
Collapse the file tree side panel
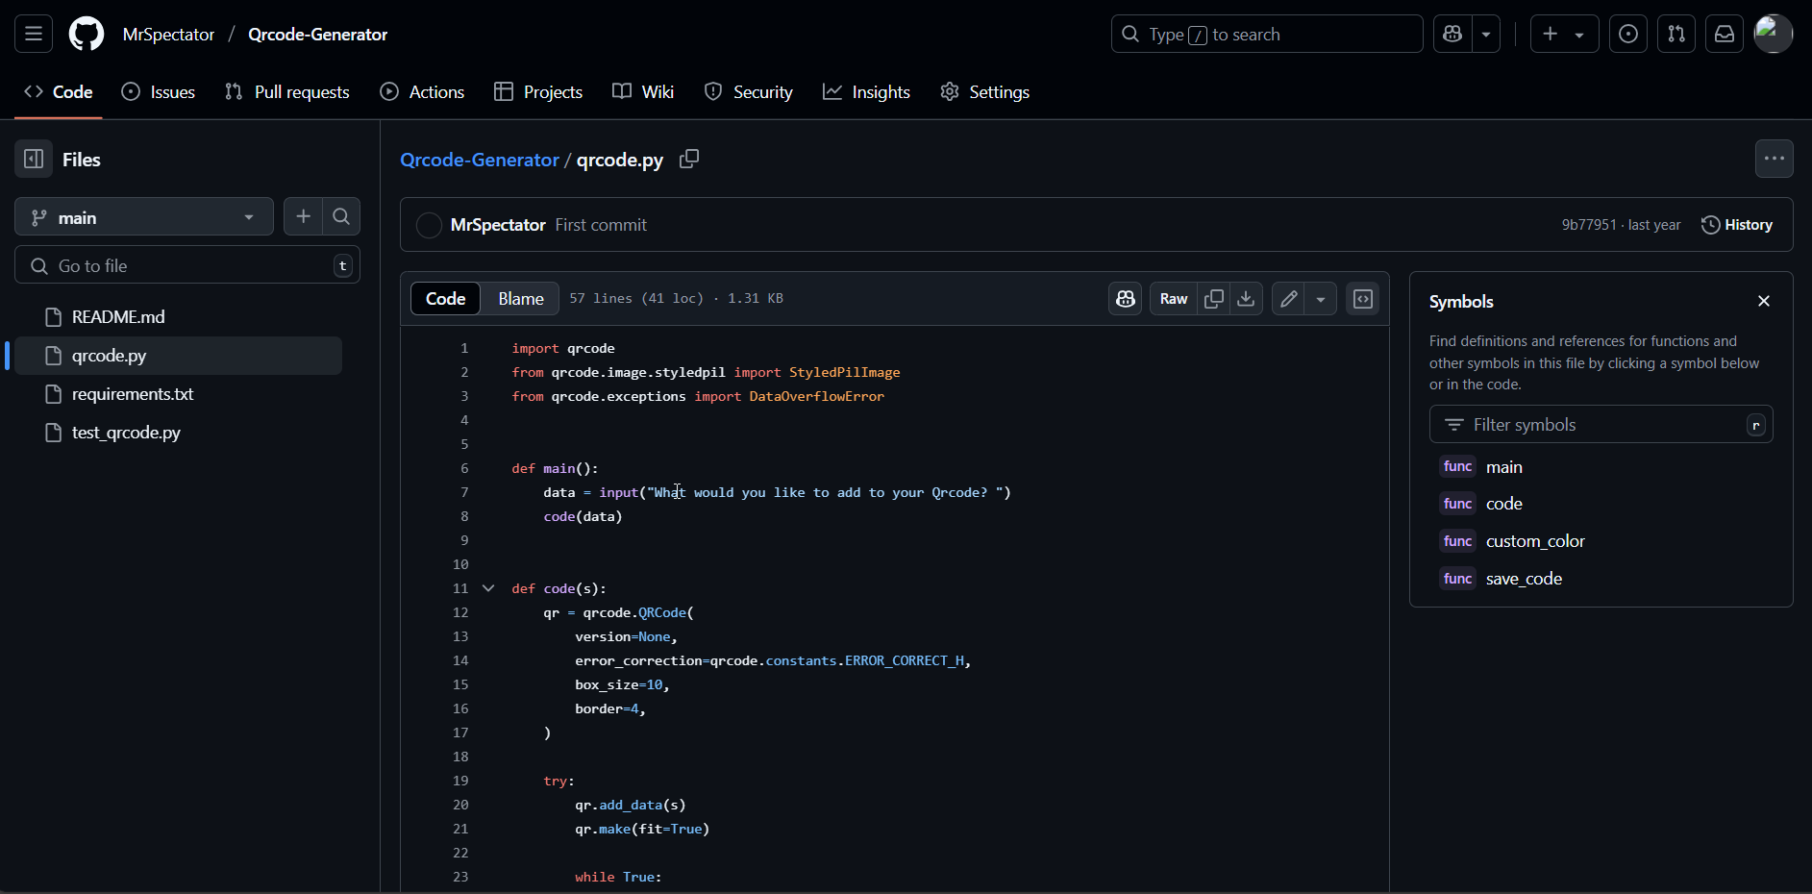click(x=34, y=160)
